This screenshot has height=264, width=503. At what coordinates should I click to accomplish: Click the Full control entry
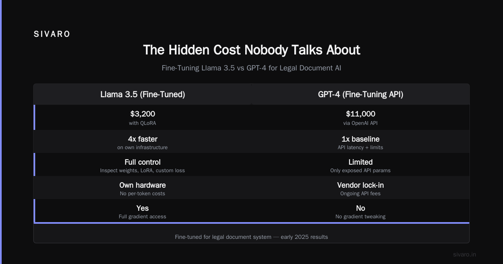[x=143, y=162]
